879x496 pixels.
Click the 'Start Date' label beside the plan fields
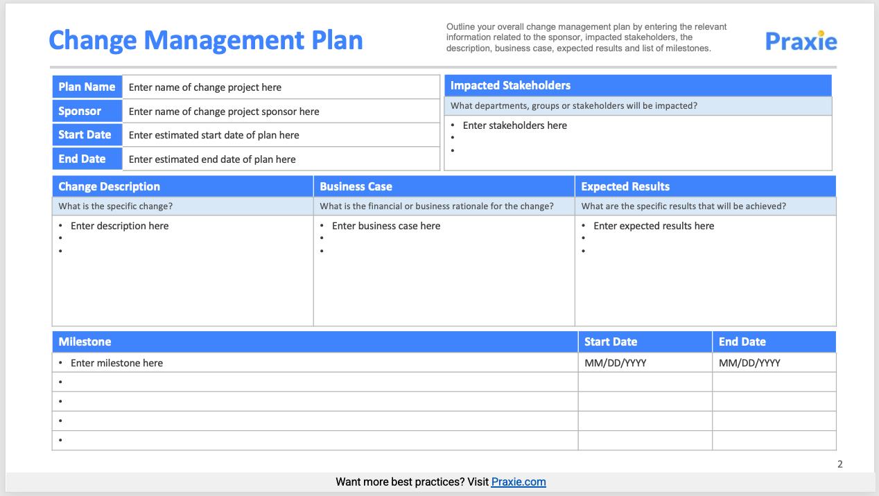[x=87, y=134]
